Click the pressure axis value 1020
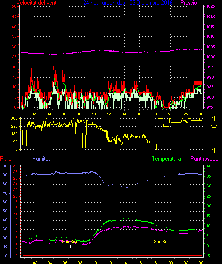The image size is (222, 264). [211, 16]
